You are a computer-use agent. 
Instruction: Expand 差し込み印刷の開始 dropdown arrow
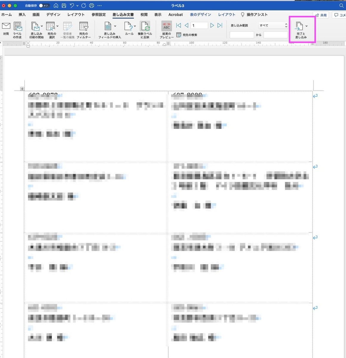click(42, 26)
